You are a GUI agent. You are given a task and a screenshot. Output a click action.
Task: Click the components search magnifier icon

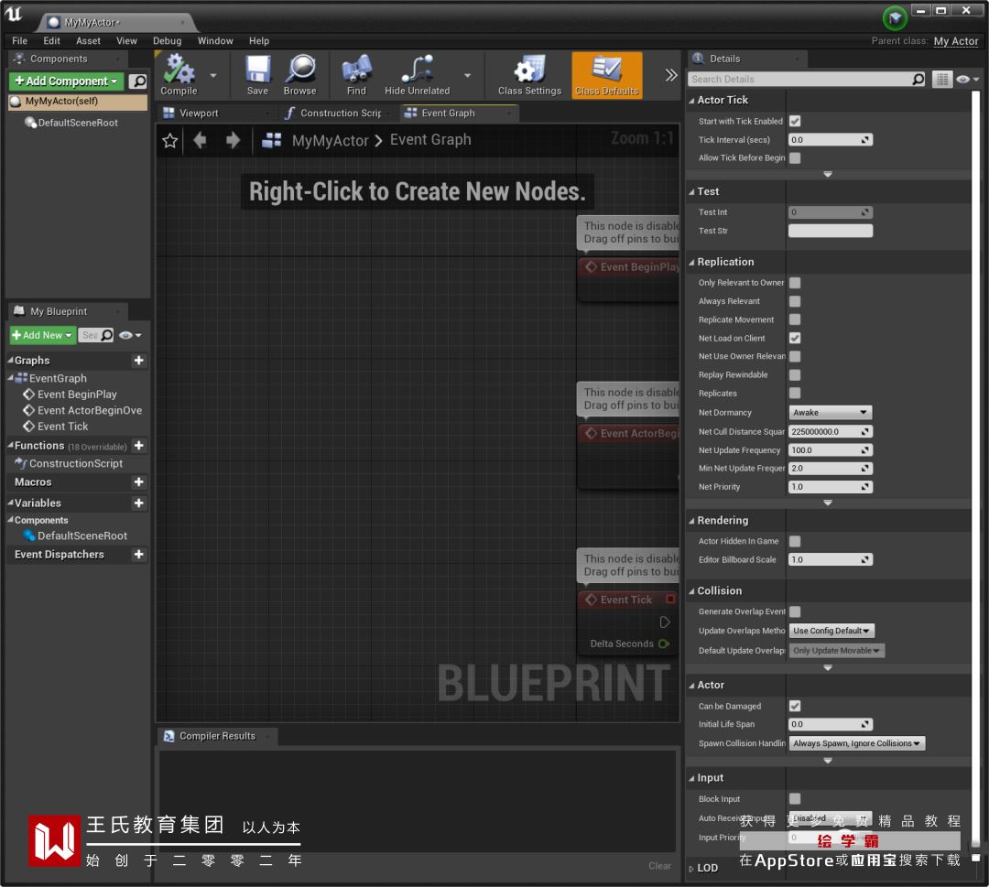137,81
